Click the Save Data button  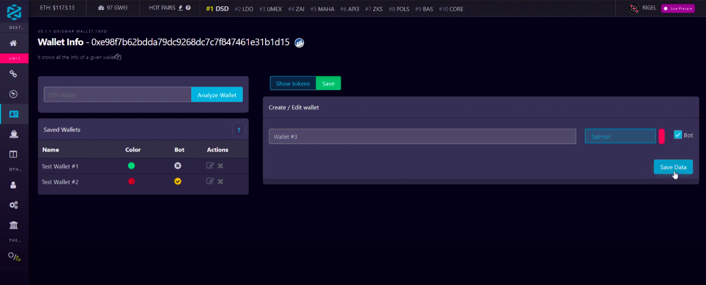(x=673, y=167)
